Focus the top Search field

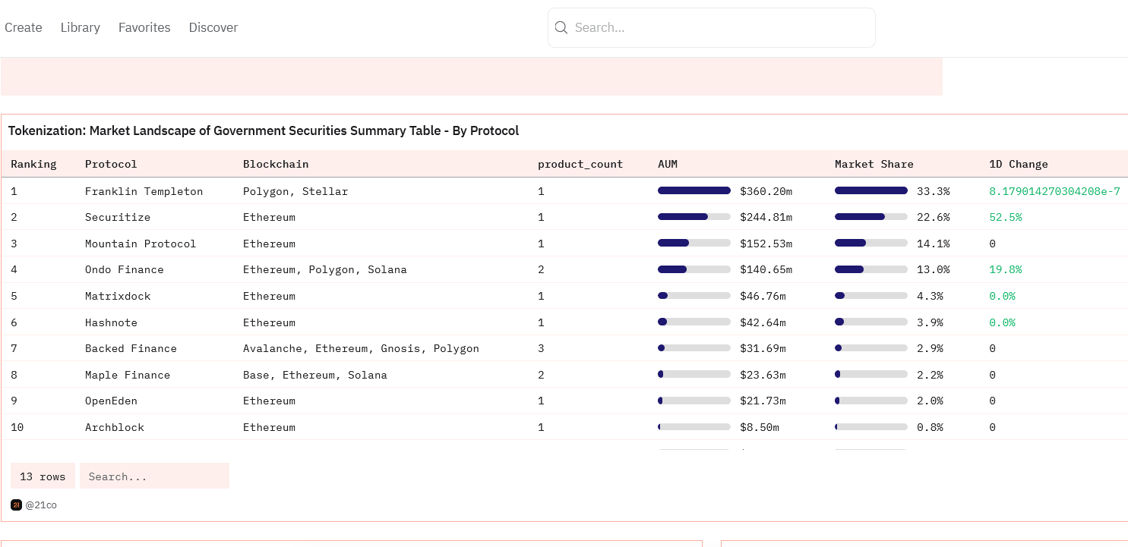click(x=712, y=28)
